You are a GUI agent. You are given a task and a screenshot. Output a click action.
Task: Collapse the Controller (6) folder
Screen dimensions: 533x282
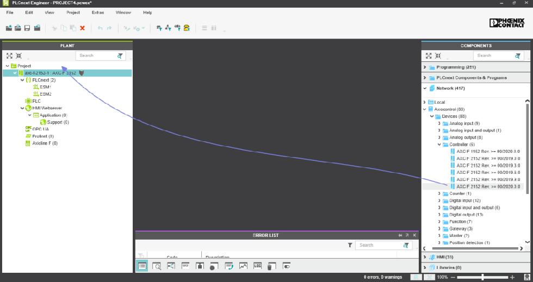(x=439, y=145)
